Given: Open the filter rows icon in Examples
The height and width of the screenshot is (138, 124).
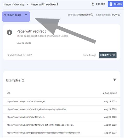Looking at the screenshot, I should click(x=115, y=80).
